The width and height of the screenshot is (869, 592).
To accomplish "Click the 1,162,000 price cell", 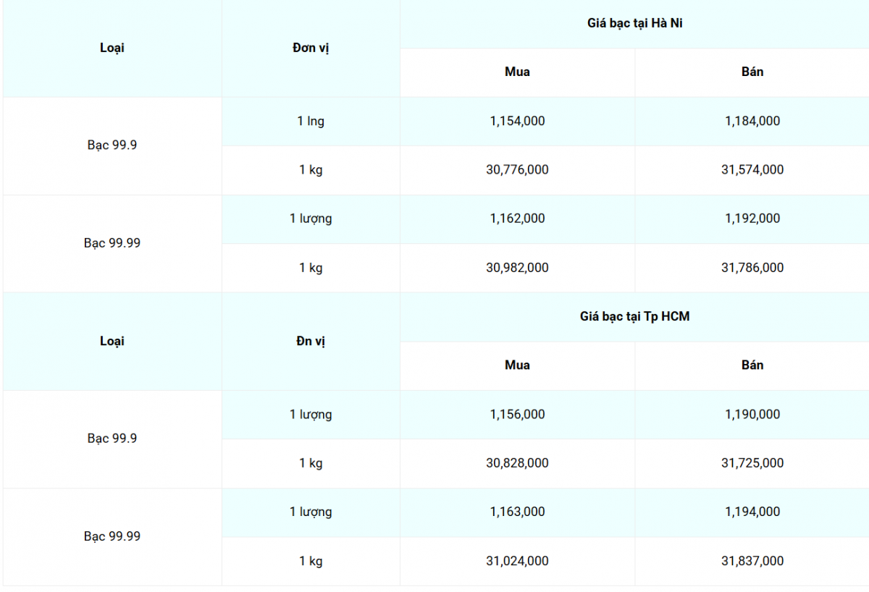I will tap(517, 218).
